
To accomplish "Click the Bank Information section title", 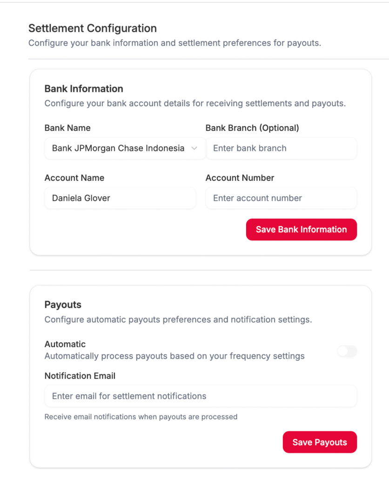I will pos(84,89).
